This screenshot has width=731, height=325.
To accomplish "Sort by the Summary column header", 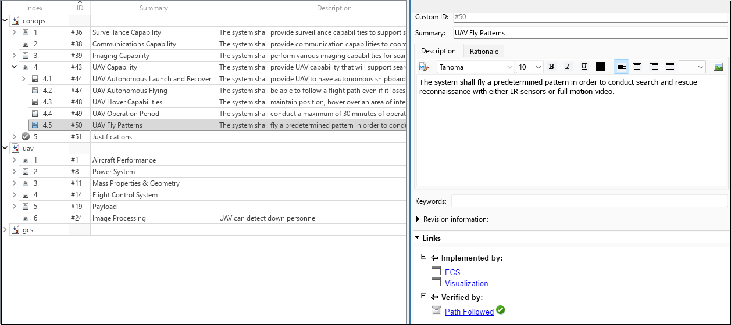I will [154, 8].
